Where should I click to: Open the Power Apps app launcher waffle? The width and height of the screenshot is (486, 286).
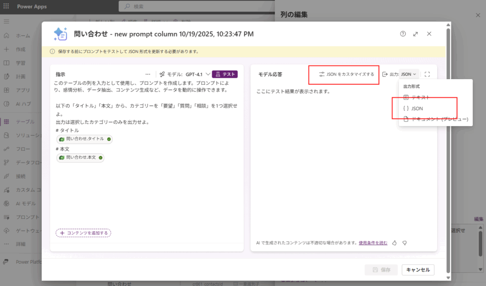point(6,7)
